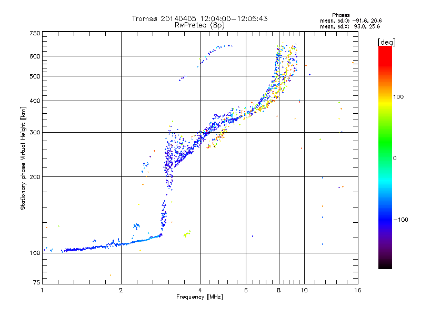This screenshot has width=421, height=316.
Task: Click the 'mean, sd,O: -91.6, 20.6' statistic
Action: pos(350,21)
